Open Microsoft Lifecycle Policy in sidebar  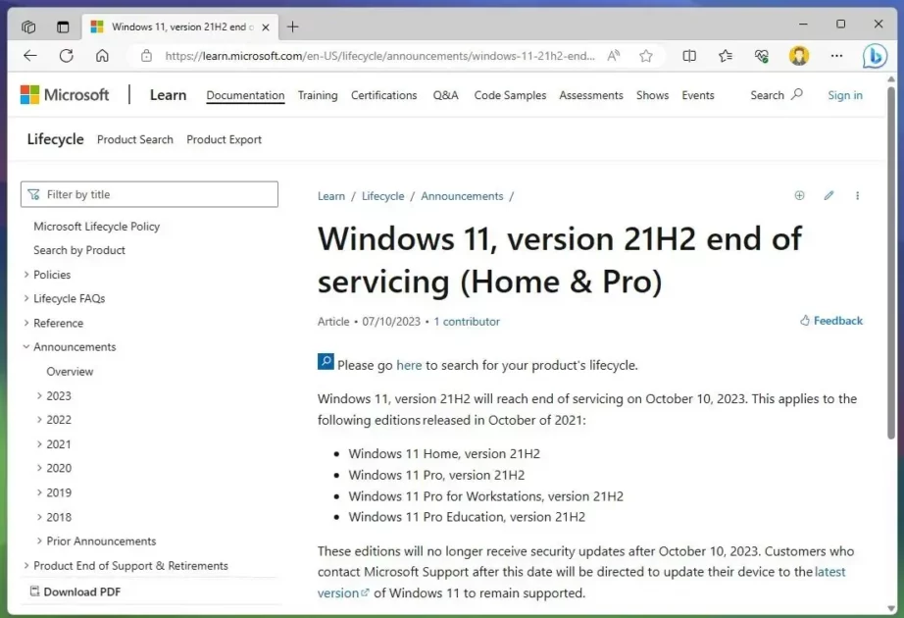pyautogui.click(x=96, y=227)
